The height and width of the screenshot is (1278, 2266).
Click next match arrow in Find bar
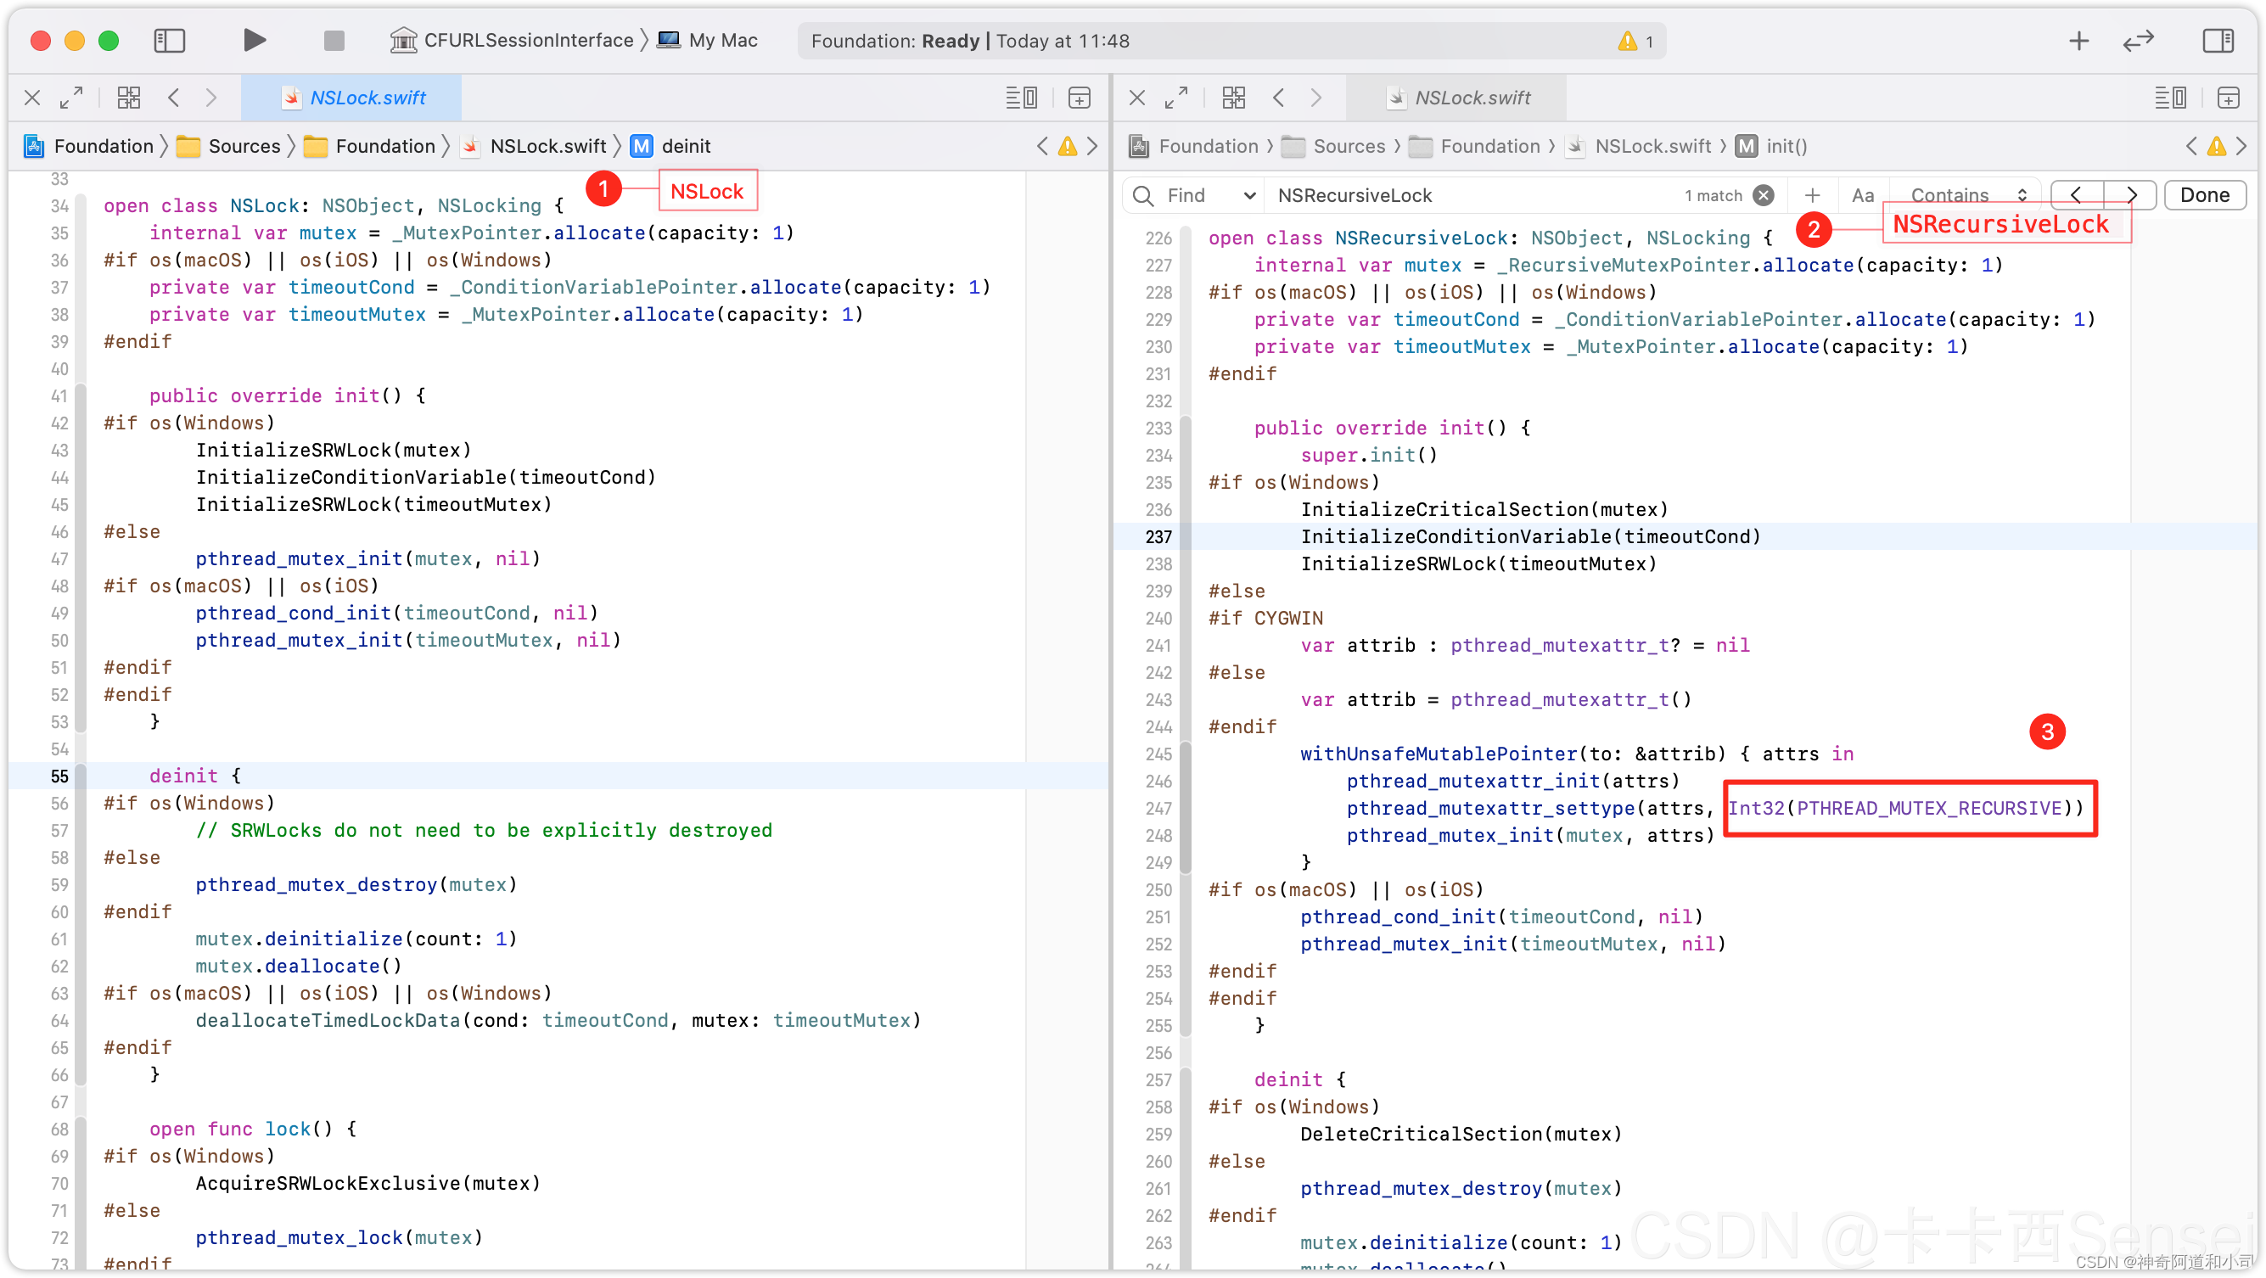[2129, 193]
